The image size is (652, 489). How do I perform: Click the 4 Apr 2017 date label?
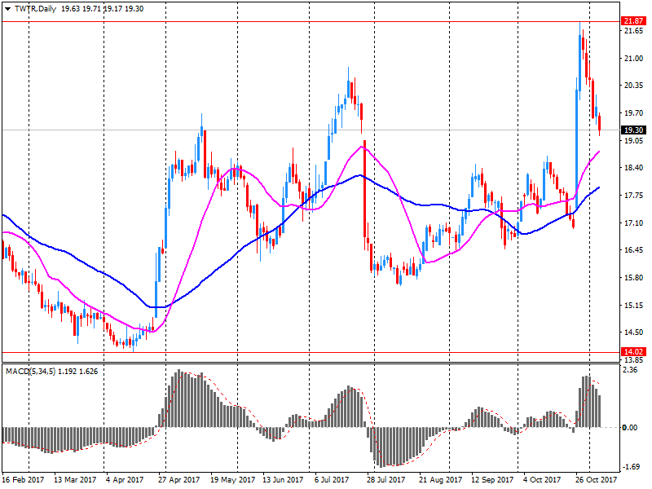pyautogui.click(x=125, y=480)
